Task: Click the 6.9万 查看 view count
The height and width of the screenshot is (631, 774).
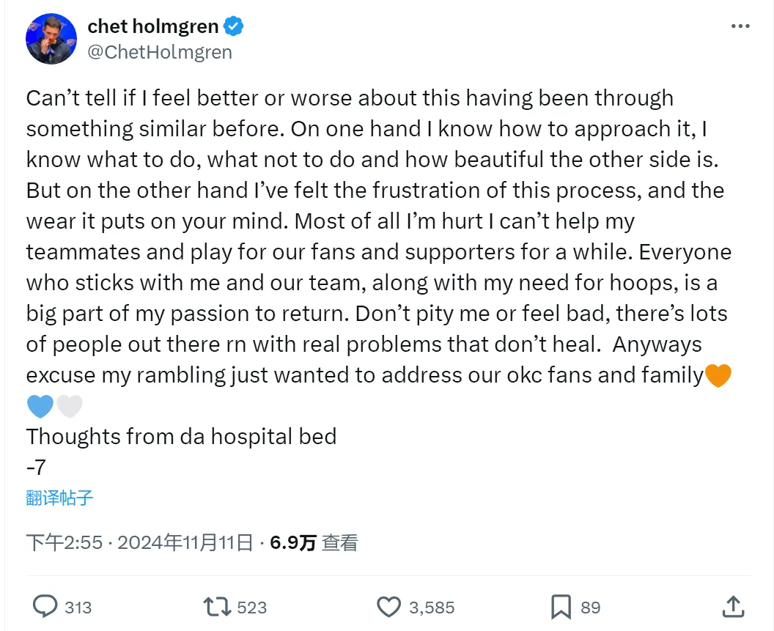Action: [314, 542]
